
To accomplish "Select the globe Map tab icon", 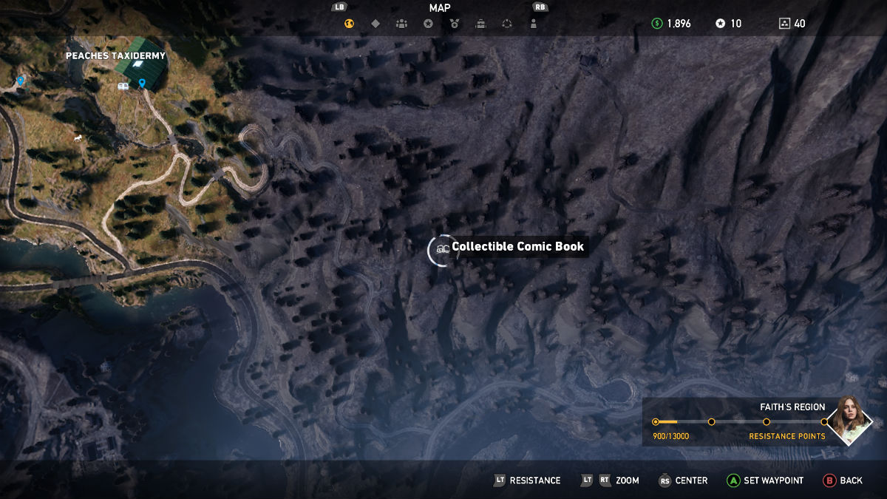I will click(349, 24).
